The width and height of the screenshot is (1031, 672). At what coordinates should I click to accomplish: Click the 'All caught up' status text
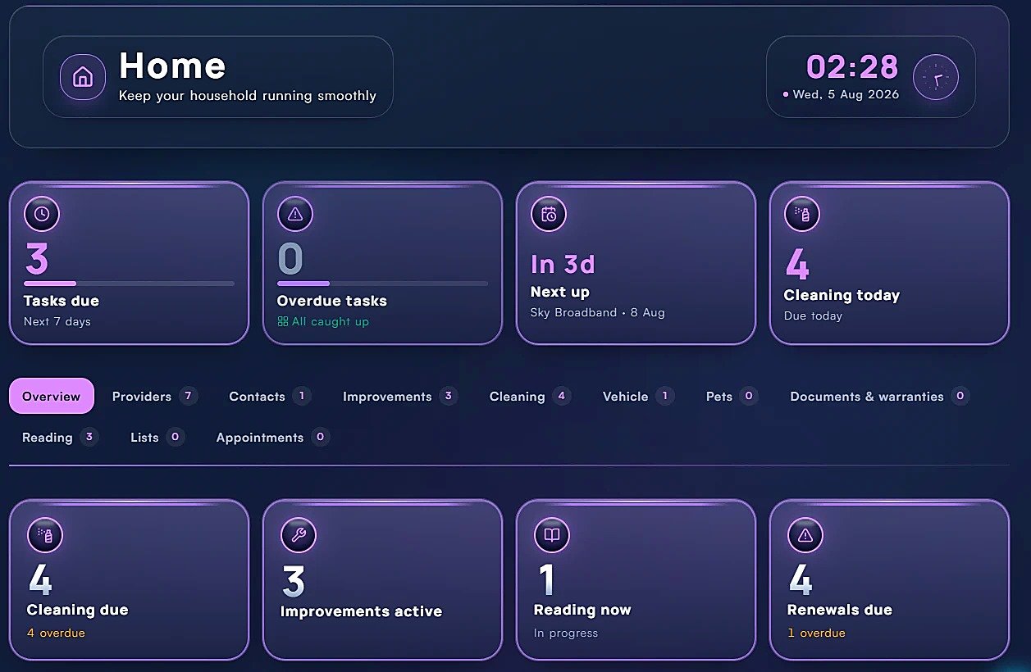[331, 322]
